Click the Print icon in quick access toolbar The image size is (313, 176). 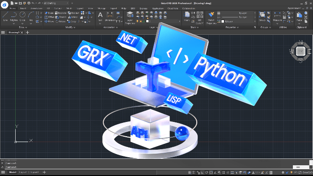29,3
